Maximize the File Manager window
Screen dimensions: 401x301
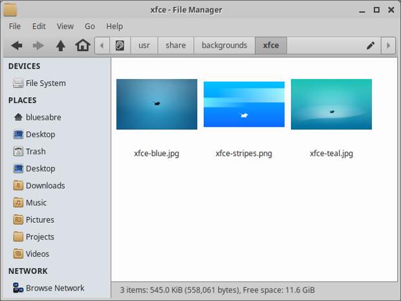pyautogui.click(x=376, y=10)
